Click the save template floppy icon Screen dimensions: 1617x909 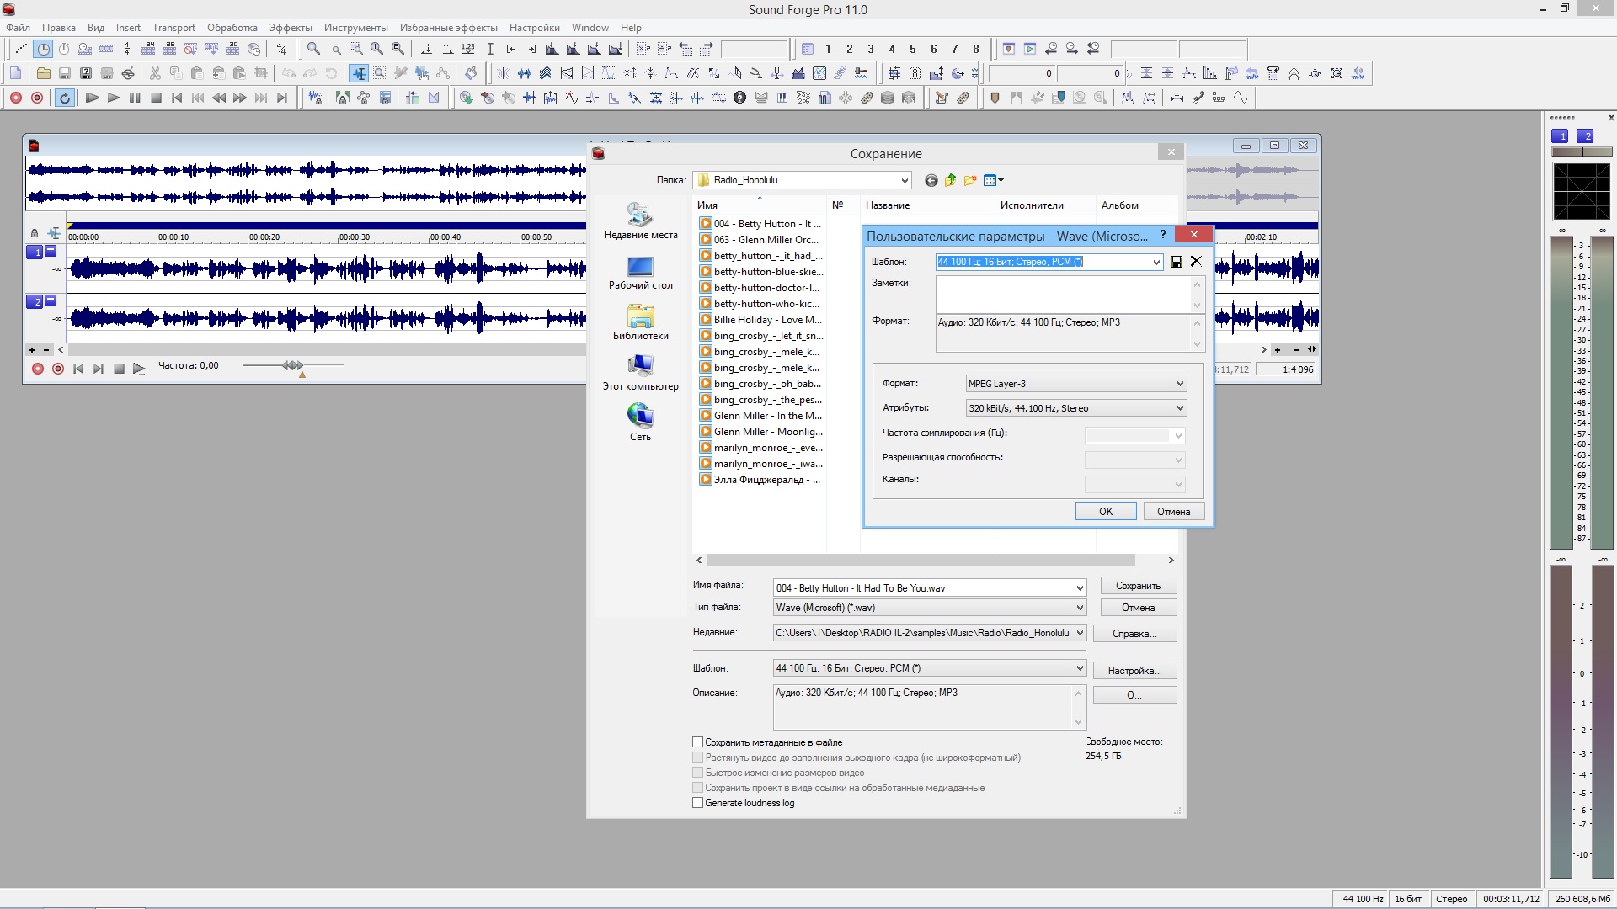click(x=1177, y=262)
